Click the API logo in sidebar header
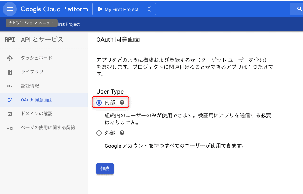Viewport: 303px width, 194px height. (10, 40)
